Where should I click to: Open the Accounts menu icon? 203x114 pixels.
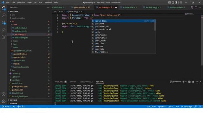tap(3, 94)
